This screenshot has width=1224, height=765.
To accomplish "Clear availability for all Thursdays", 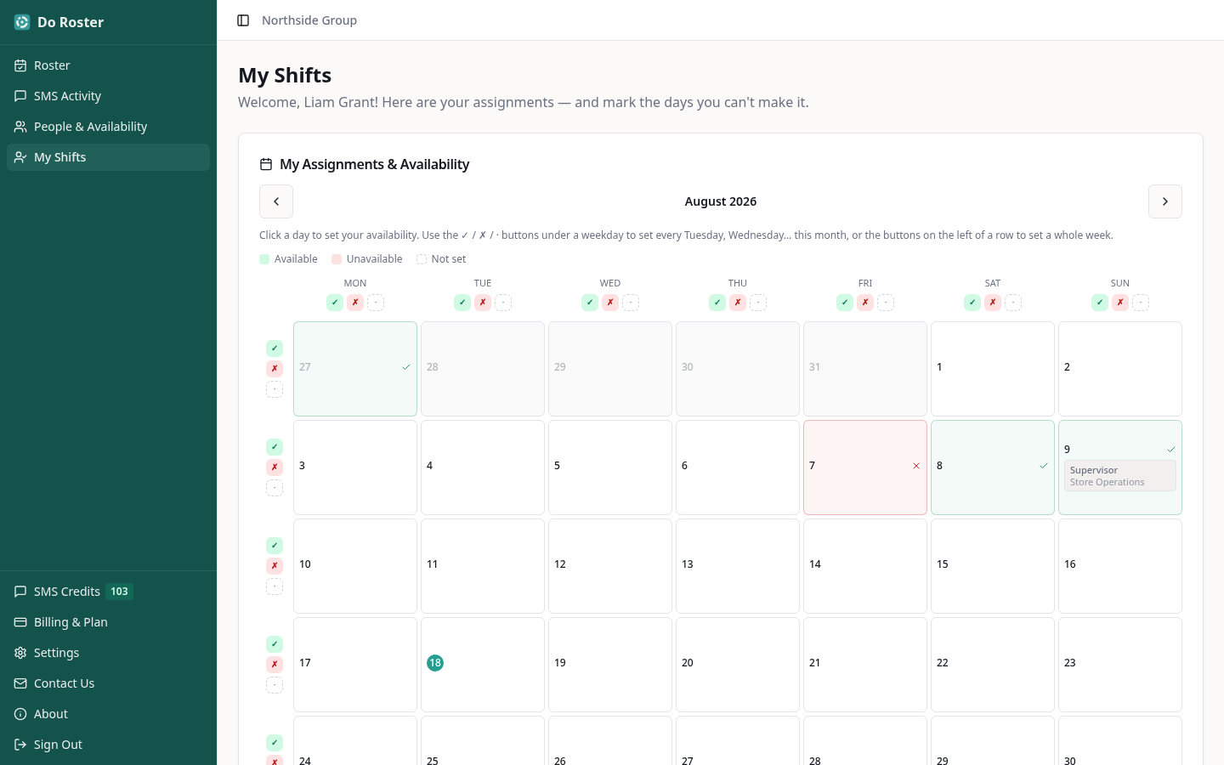I will 758,303.
